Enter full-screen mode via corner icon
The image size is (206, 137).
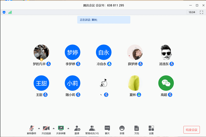(201, 12)
